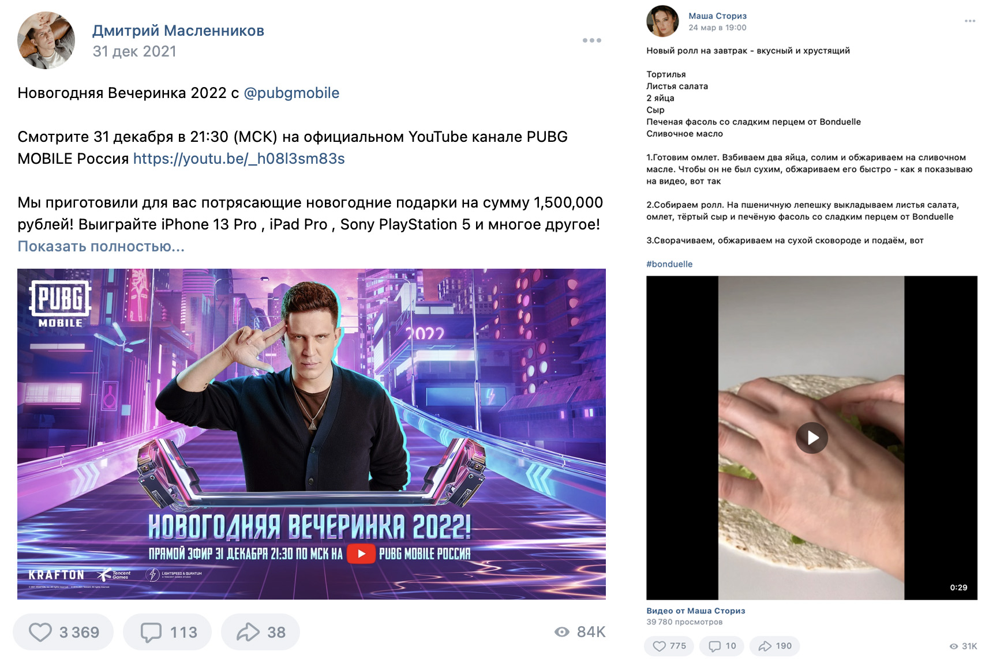Open Маша Сториз author name link
The height and width of the screenshot is (659, 989).
(x=717, y=16)
